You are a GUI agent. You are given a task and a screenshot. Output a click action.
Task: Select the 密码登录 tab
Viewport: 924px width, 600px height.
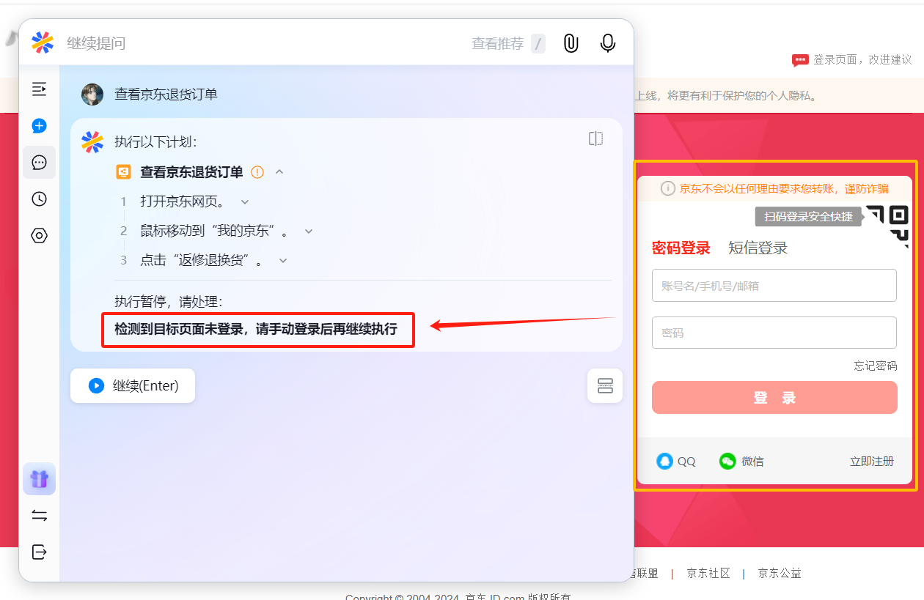(x=681, y=248)
